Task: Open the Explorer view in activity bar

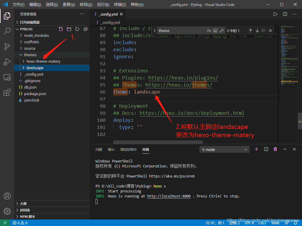Action: click(7, 16)
